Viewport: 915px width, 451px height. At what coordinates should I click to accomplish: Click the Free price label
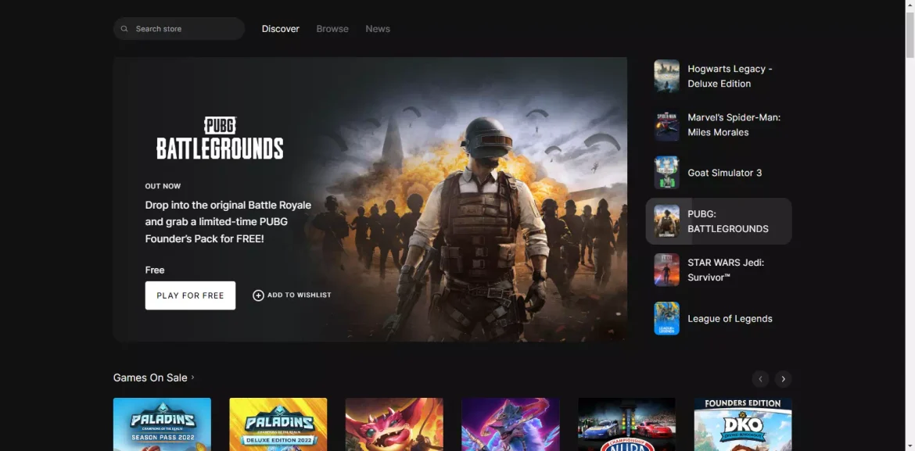click(155, 270)
